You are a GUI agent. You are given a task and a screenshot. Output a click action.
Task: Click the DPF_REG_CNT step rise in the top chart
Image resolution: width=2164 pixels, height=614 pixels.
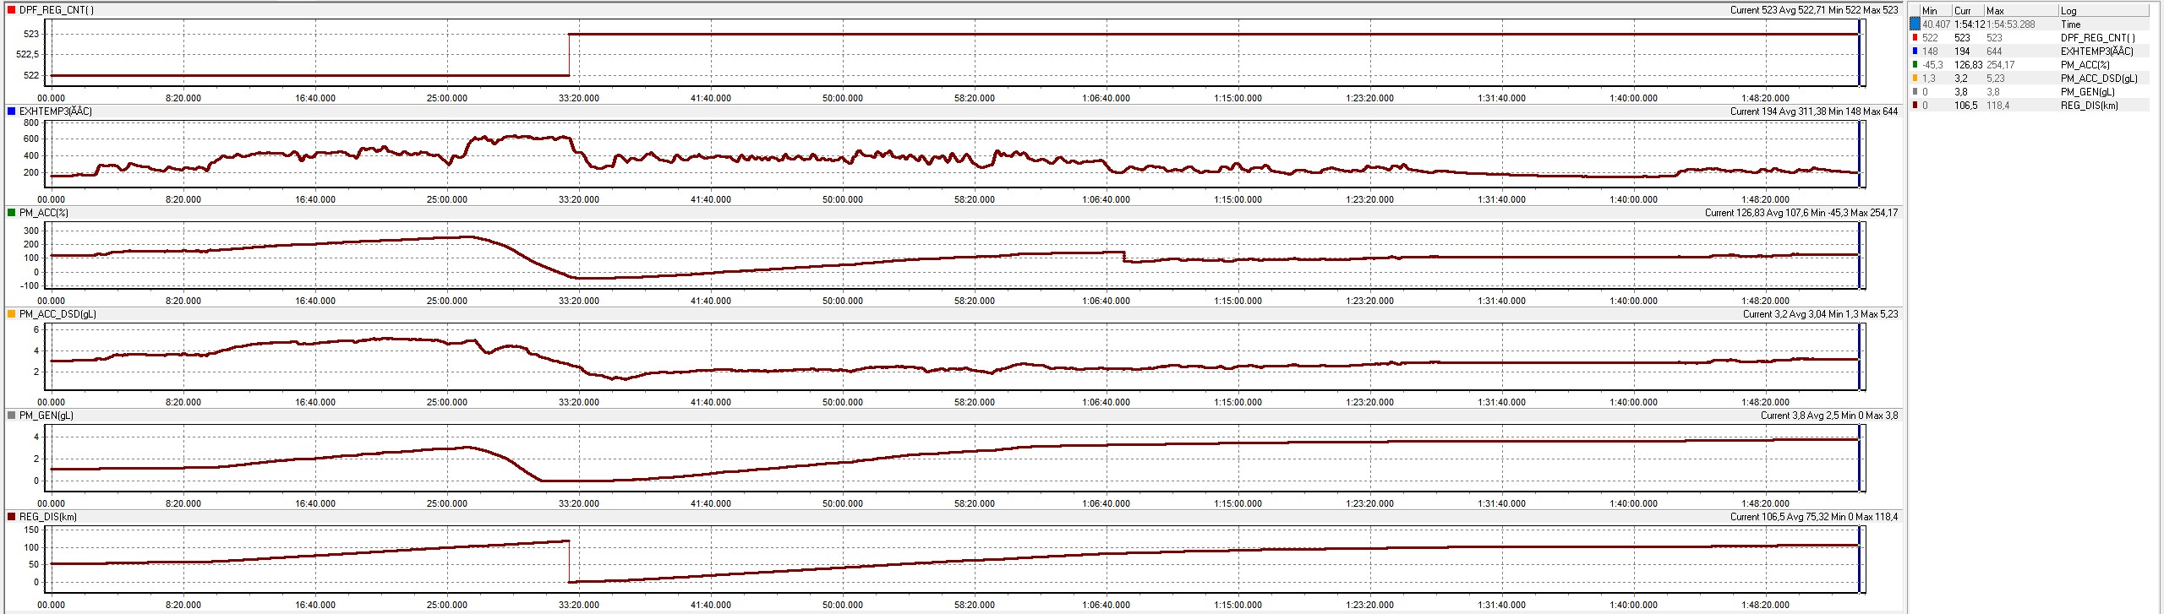click(569, 55)
